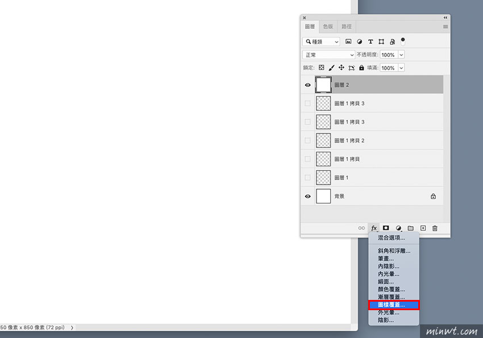
Task: Select the 圖層 1 拷貝 layer name
Action: 347,159
